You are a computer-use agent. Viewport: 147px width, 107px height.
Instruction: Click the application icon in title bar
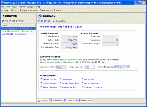[2, 3]
